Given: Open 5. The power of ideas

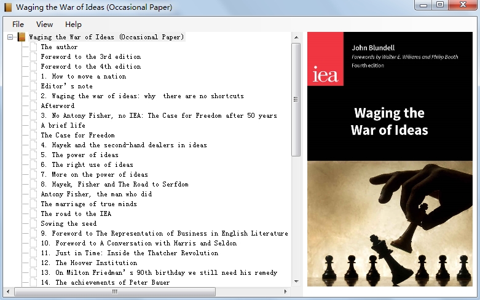Looking at the screenshot, I should point(80,155).
